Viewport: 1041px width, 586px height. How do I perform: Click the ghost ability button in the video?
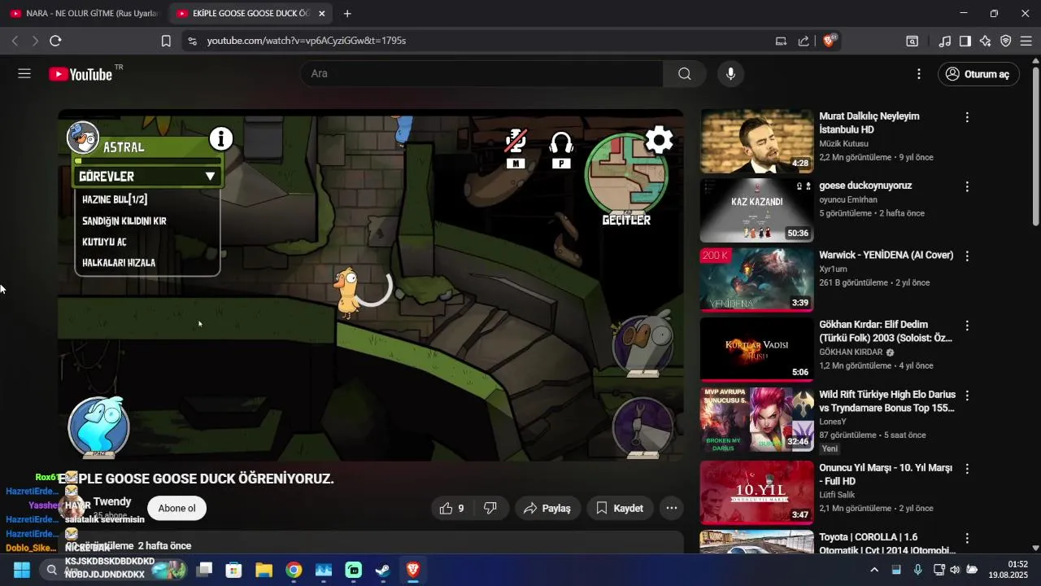point(98,426)
